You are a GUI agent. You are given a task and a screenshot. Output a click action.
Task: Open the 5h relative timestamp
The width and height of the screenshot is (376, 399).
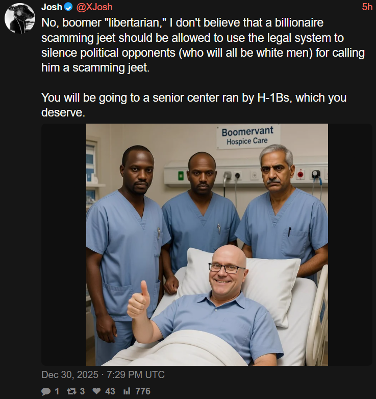pos(367,7)
